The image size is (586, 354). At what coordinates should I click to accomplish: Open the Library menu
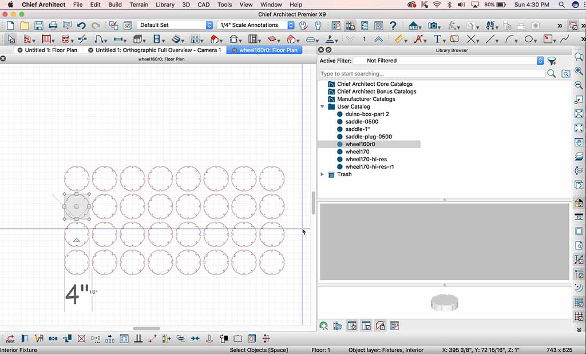pos(165,5)
